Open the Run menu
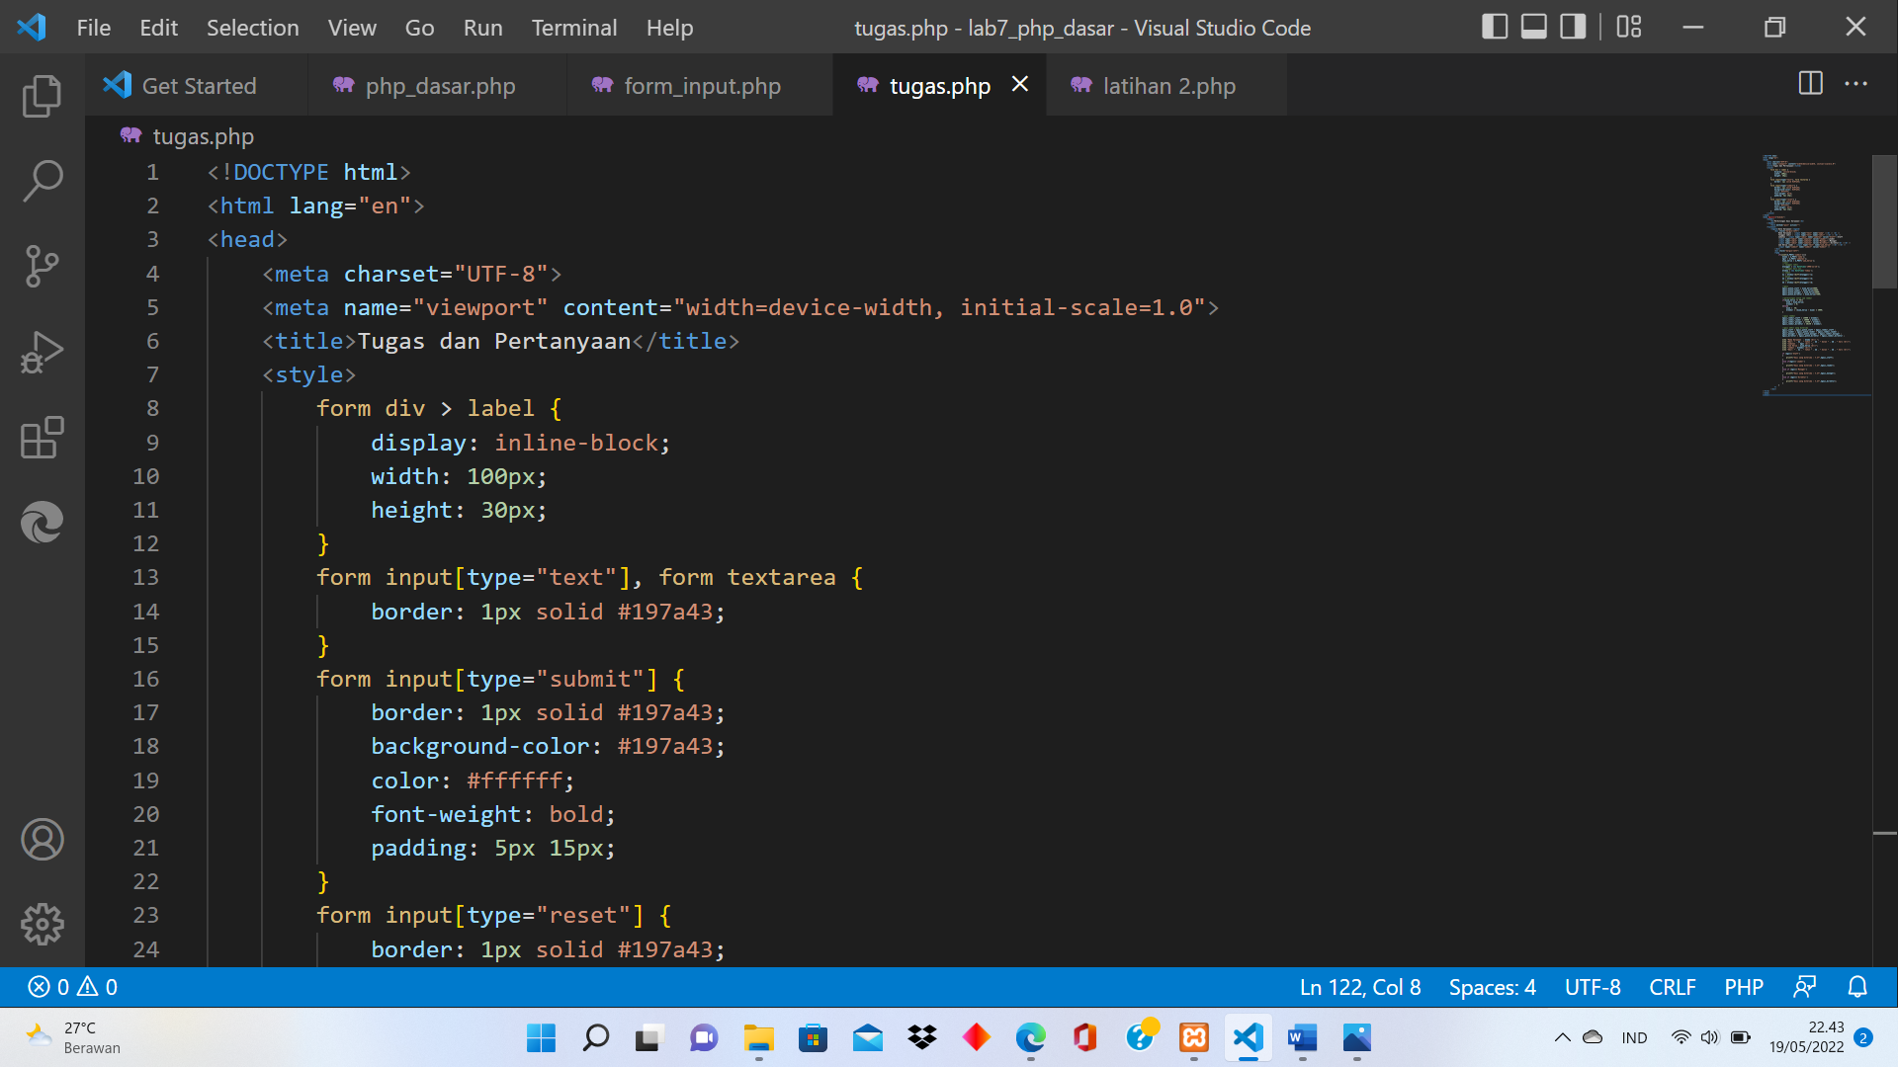The width and height of the screenshot is (1898, 1067). click(x=482, y=28)
